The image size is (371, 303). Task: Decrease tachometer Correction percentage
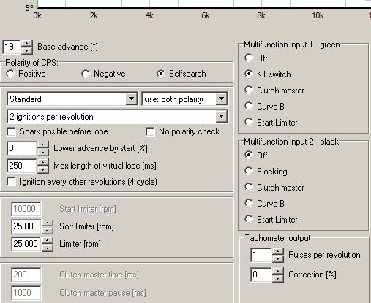278,278
